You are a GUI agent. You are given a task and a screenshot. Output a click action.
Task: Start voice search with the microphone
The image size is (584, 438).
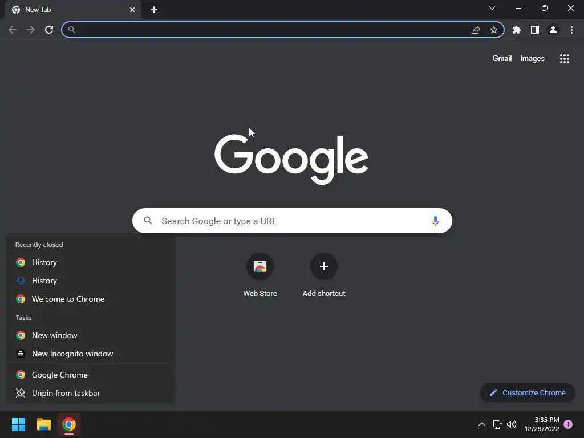pyautogui.click(x=435, y=221)
